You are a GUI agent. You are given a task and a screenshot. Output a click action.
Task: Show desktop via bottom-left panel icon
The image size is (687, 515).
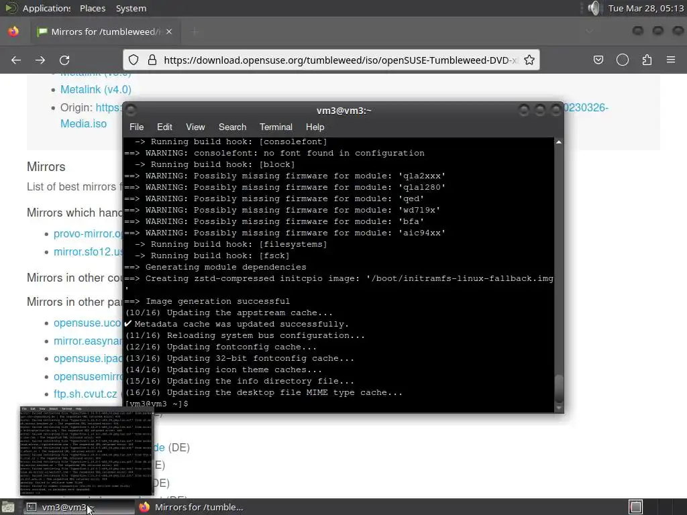pyautogui.click(x=8, y=508)
